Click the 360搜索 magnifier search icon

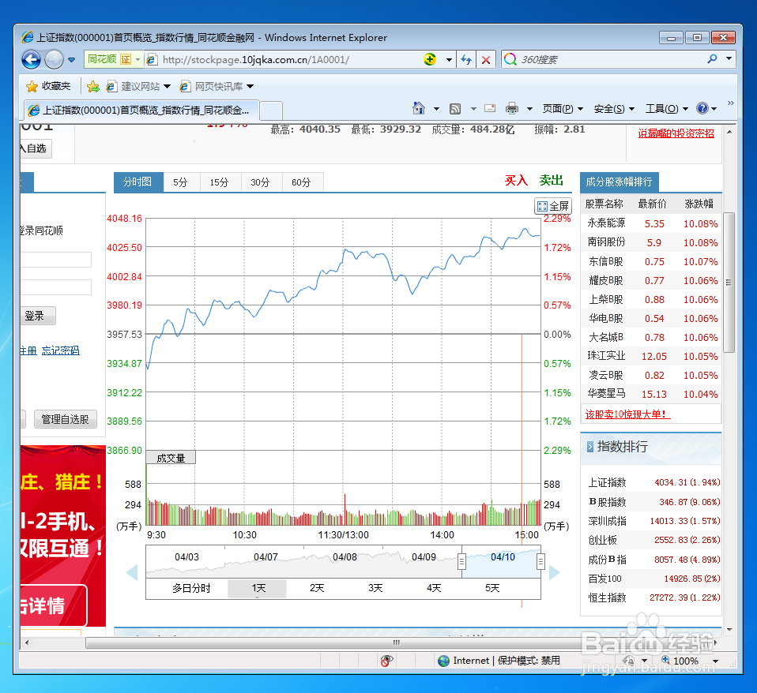(x=511, y=59)
